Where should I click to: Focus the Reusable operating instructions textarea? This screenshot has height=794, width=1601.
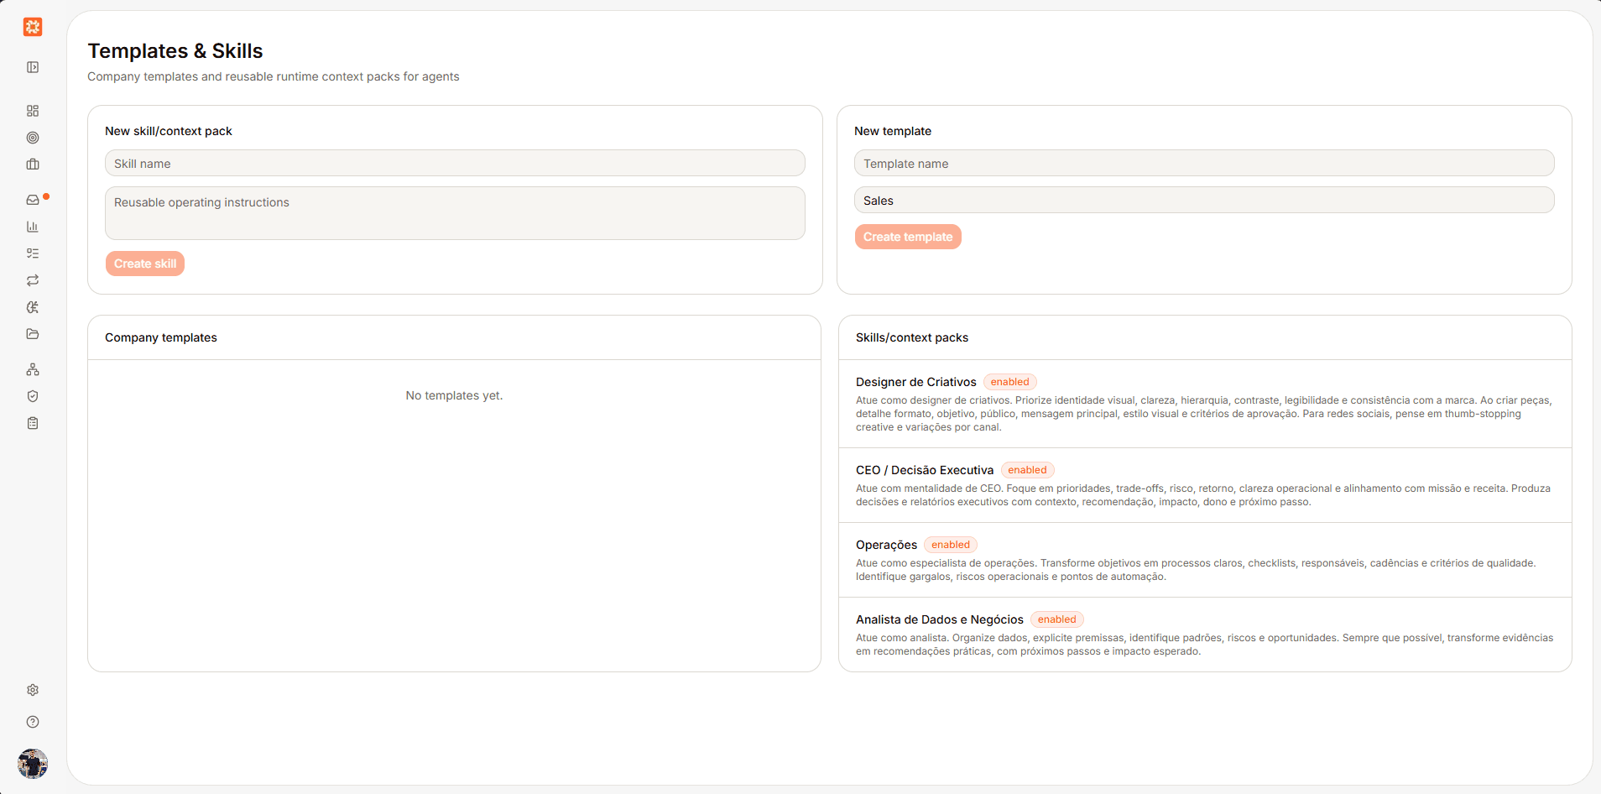pyautogui.click(x=455, y=213)
